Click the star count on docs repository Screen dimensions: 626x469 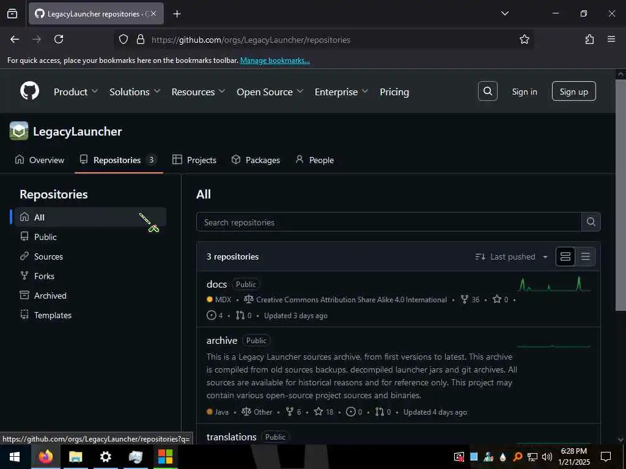point(501,299)
